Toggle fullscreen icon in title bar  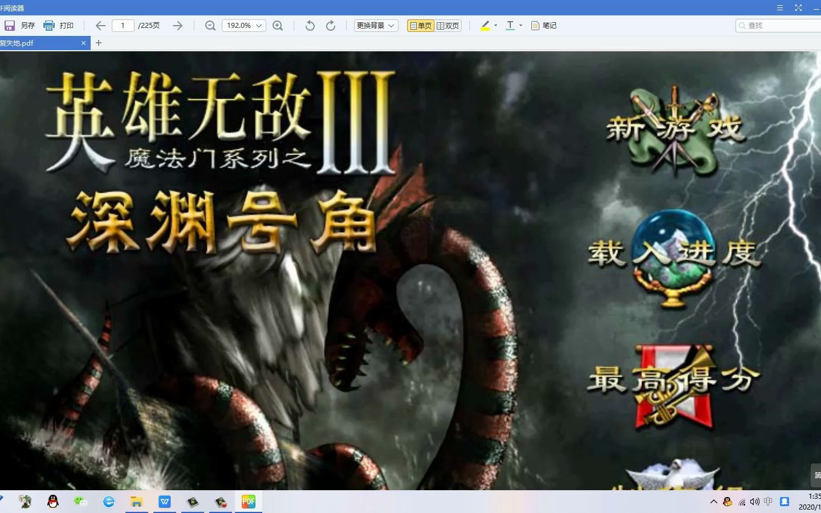point(798,7)
